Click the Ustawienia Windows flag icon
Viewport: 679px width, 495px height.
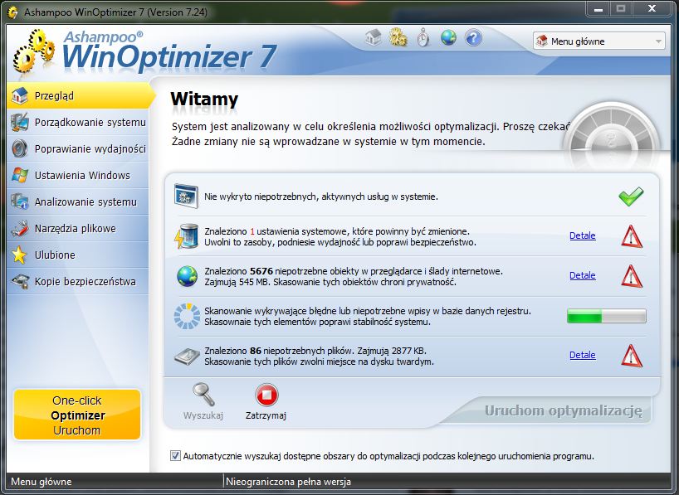19,175
